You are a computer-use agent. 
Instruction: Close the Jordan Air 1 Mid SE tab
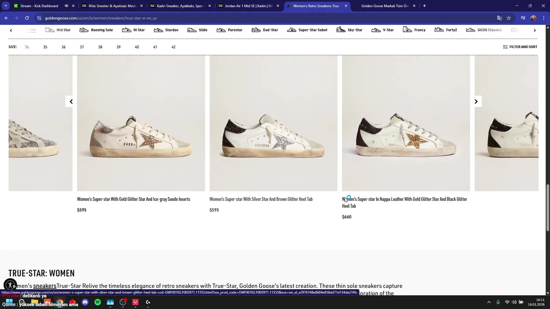278,6
